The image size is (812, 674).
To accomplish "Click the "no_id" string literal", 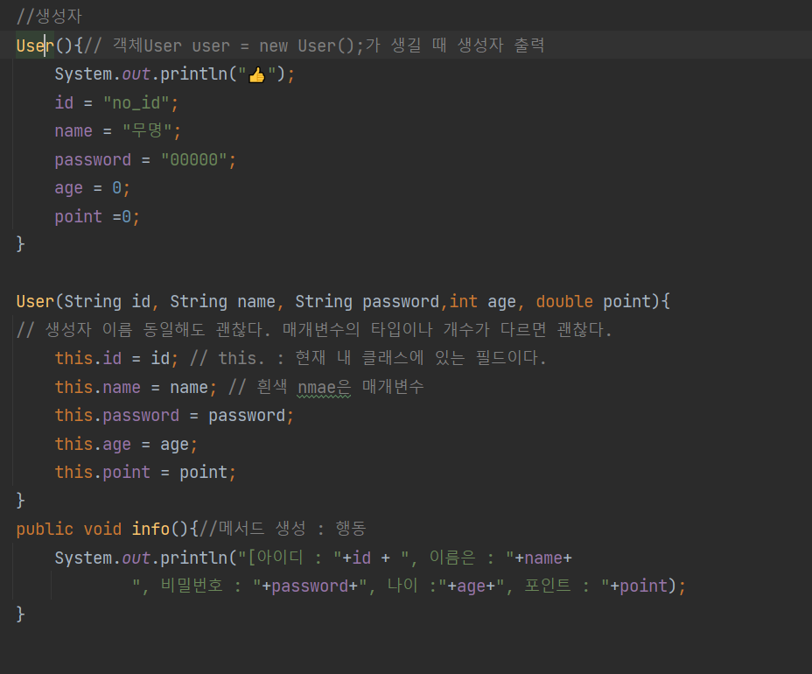I will point(136,103).
